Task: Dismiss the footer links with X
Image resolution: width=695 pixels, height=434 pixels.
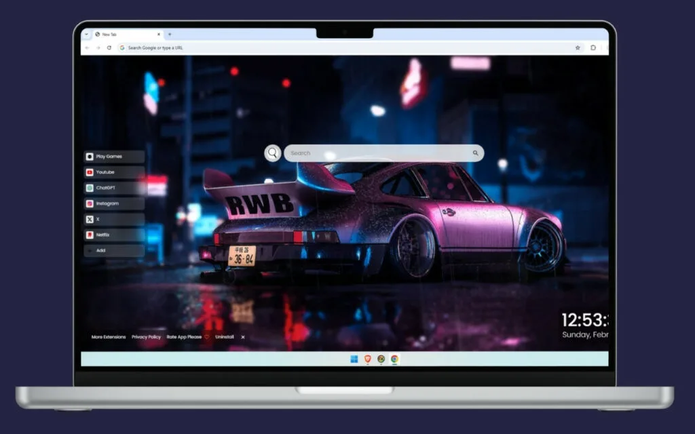Action: pyautogui.click(x=243, y=338)
